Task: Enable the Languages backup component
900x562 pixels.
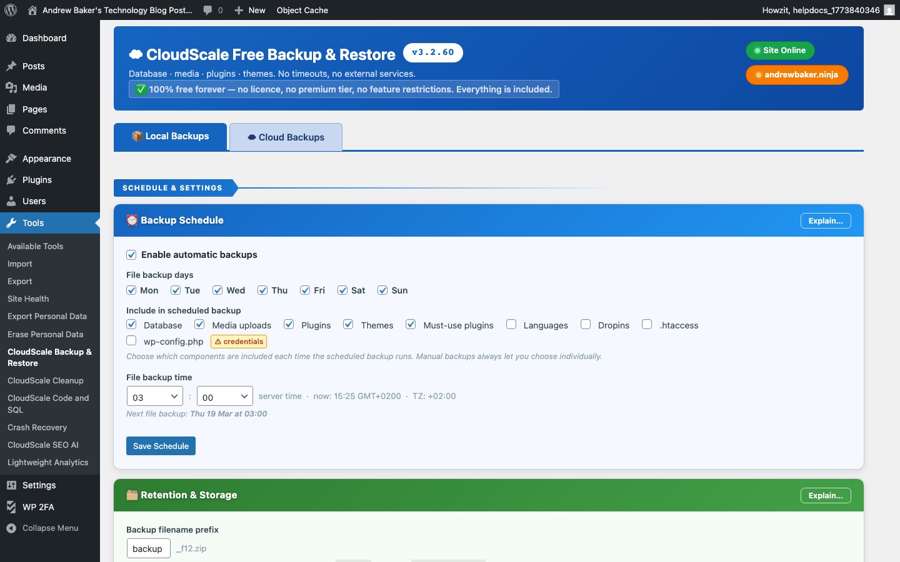Action: [511, 325]
